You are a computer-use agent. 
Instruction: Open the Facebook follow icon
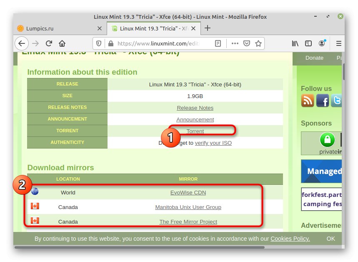click(x=323, y=101)
